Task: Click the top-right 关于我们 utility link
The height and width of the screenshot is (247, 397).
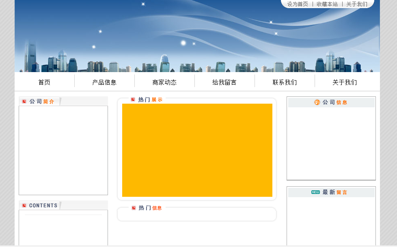Action: [x=356, y=4]
